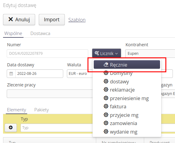Click the gear icon next to faktura
Screen dimensions: 175x143
[106, 106]
